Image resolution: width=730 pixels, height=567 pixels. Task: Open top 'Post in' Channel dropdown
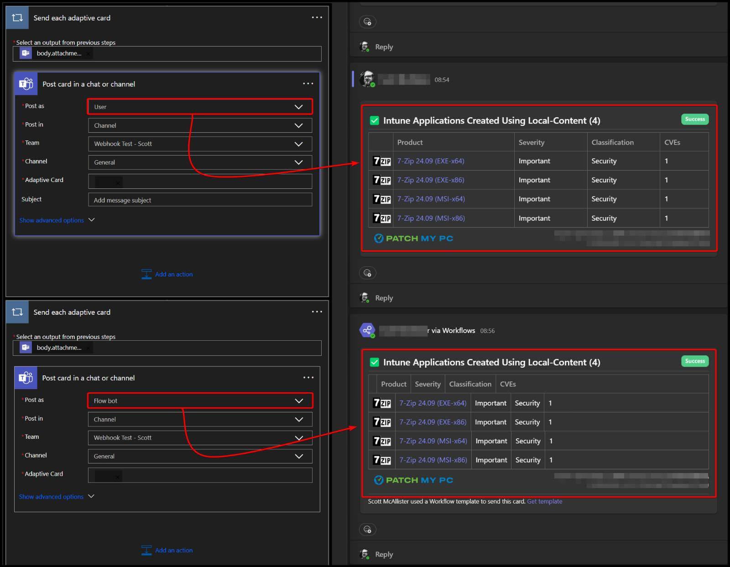[x=200, y=125]
